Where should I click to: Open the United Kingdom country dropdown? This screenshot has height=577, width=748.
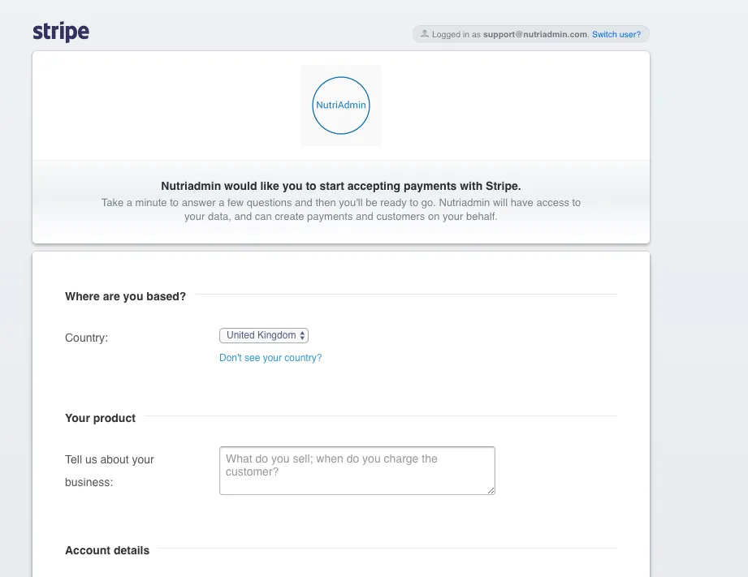coord(263,335)
